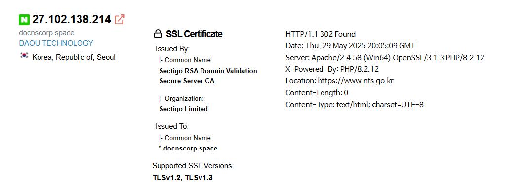
Task: Click the Sectigo Limited organization value
Action: 183,109
